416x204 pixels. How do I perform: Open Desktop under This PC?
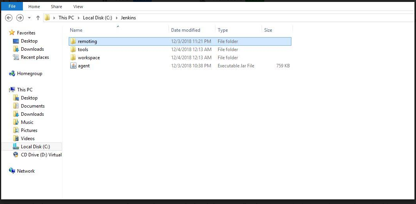click(29, 98)
